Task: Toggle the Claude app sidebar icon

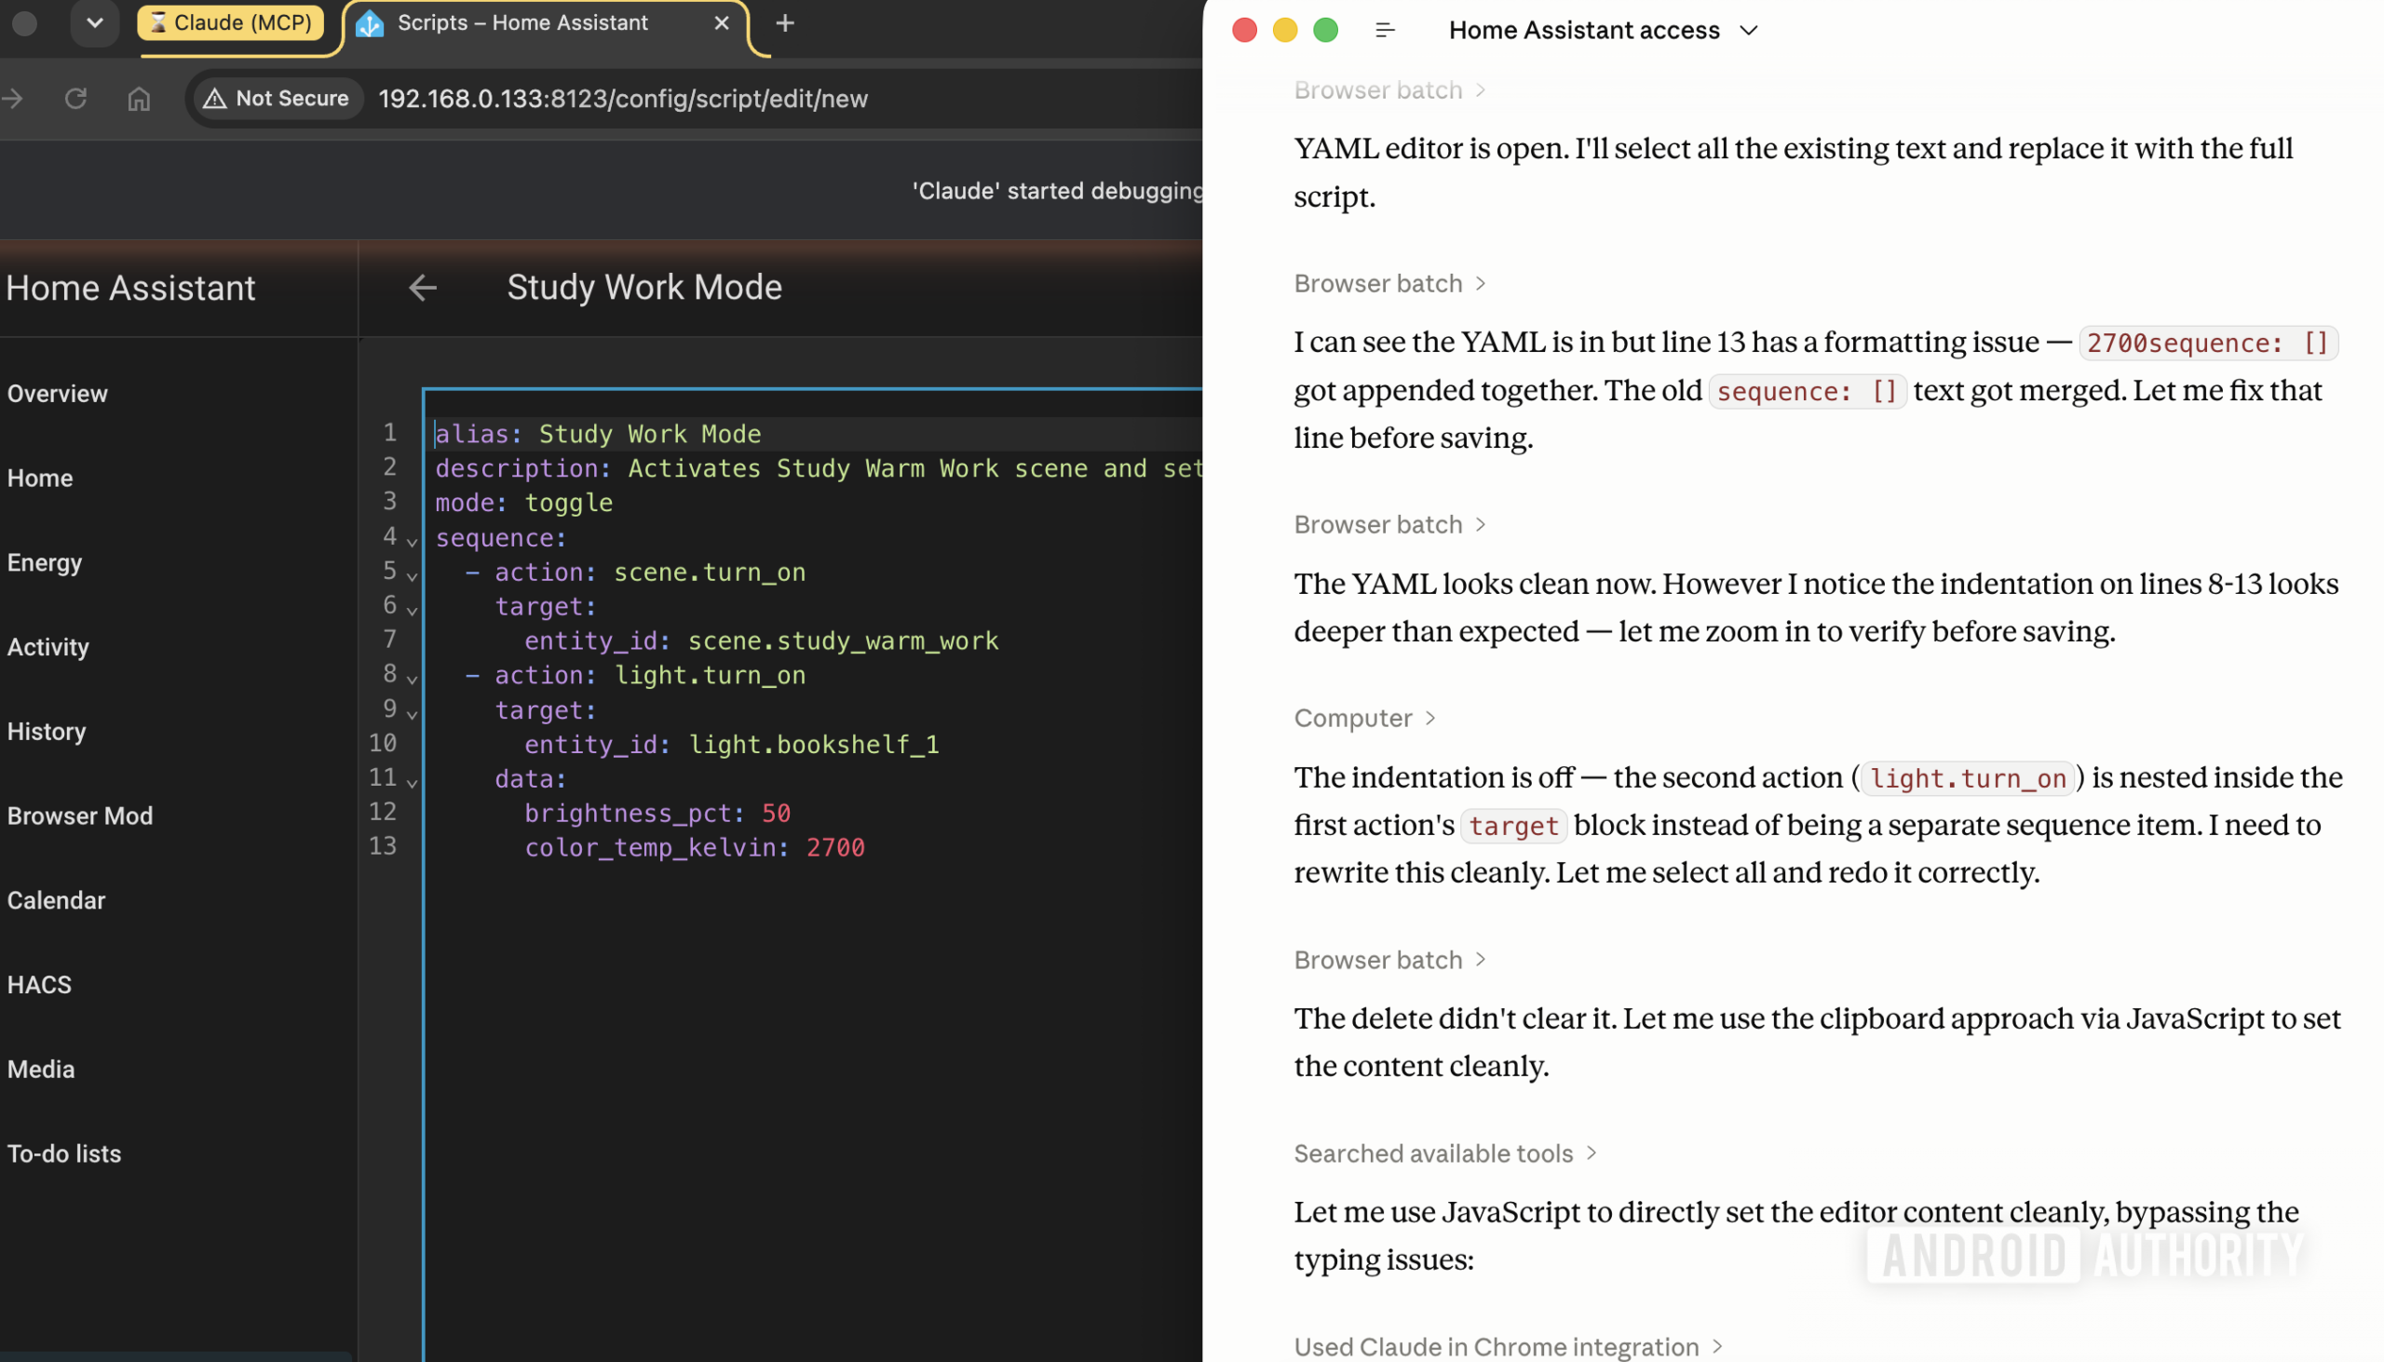Action: pos(1386,30)
